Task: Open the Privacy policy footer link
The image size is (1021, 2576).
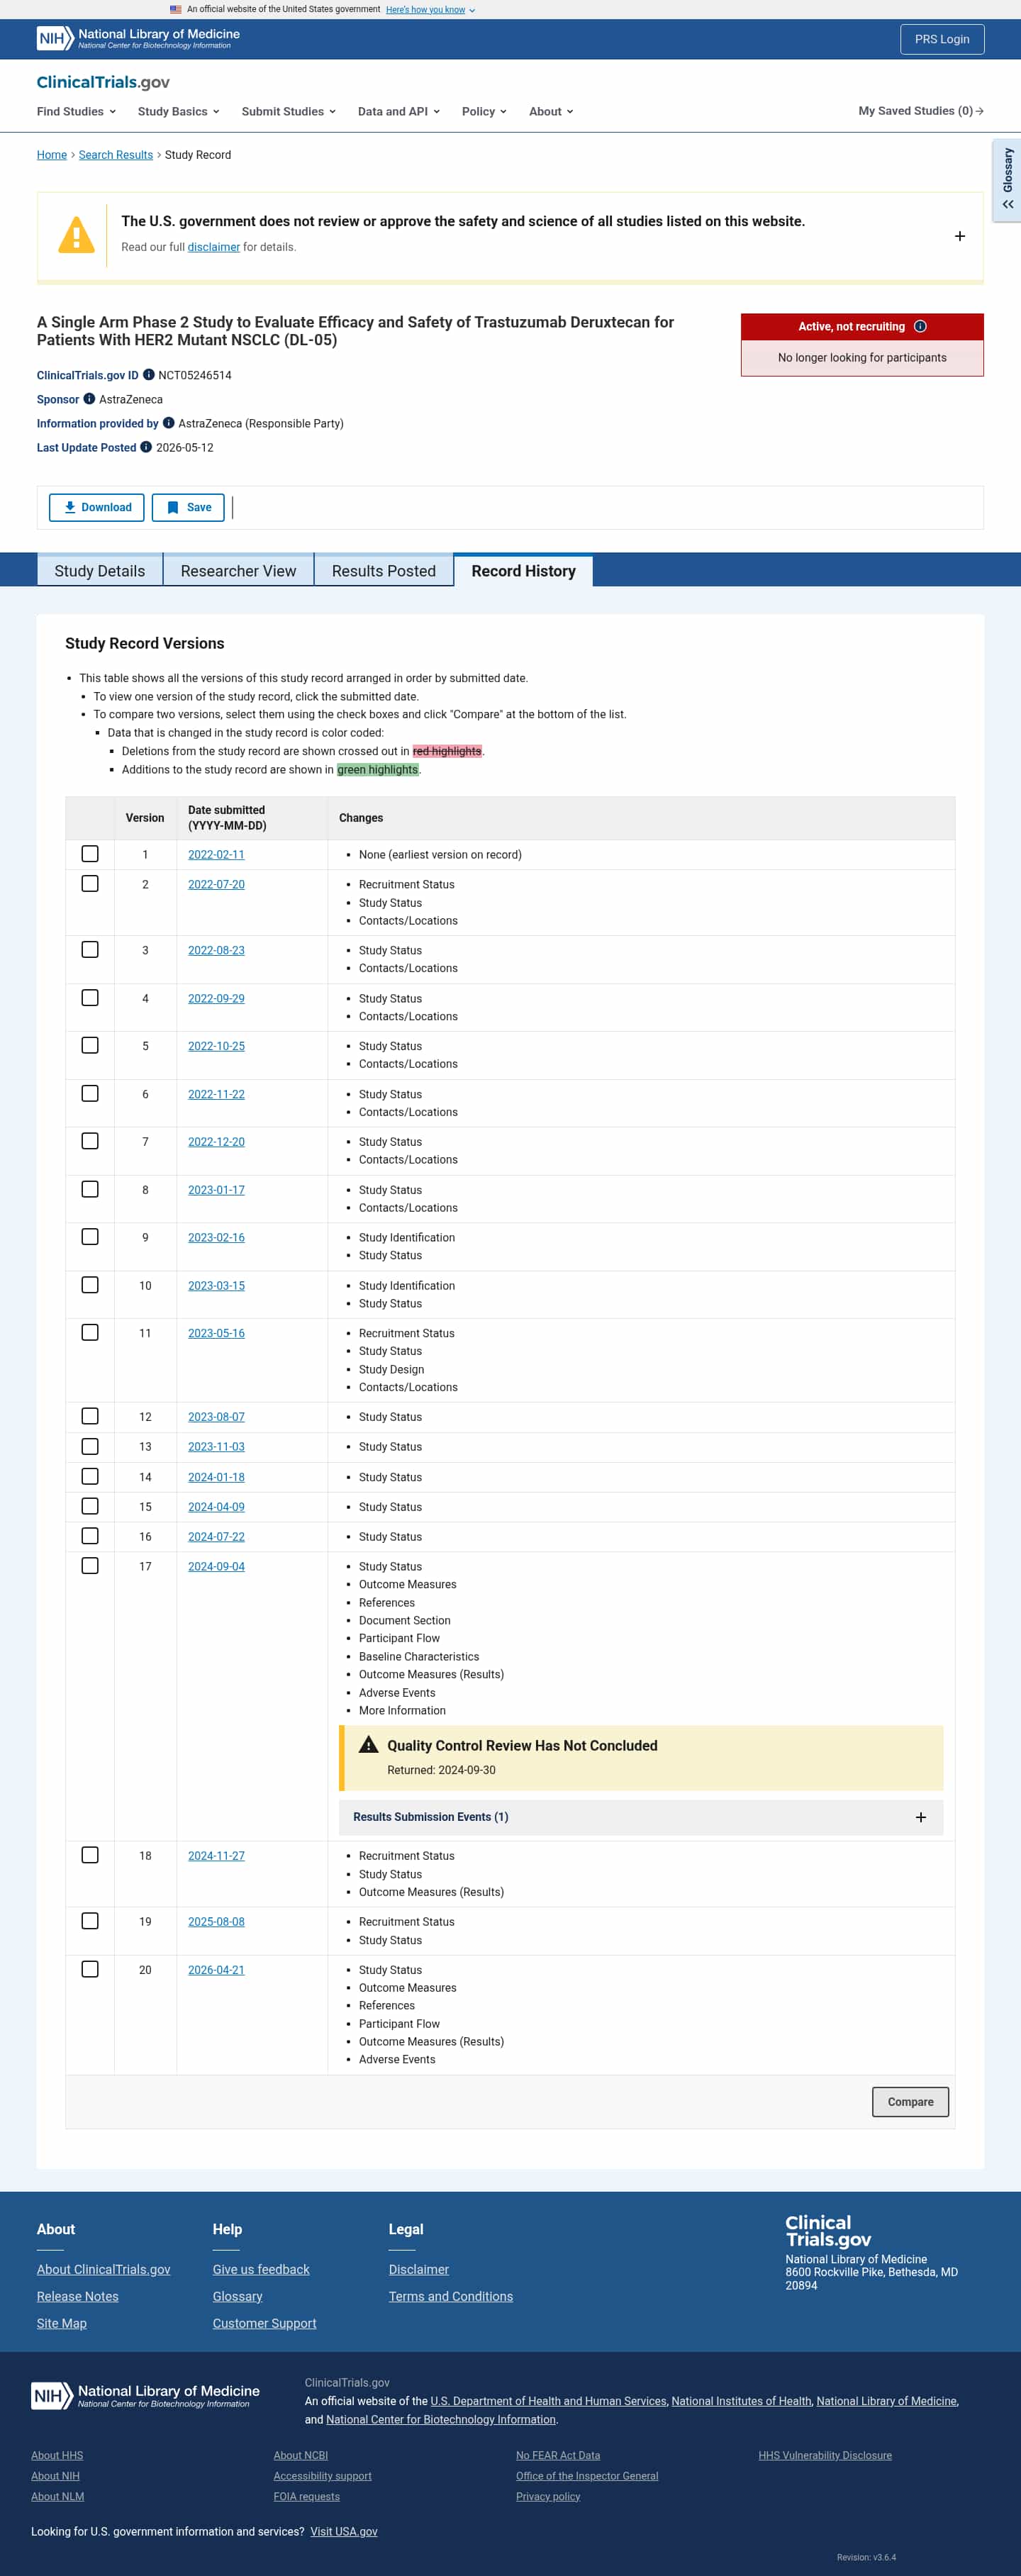Action: click(x=548, y=2496)
